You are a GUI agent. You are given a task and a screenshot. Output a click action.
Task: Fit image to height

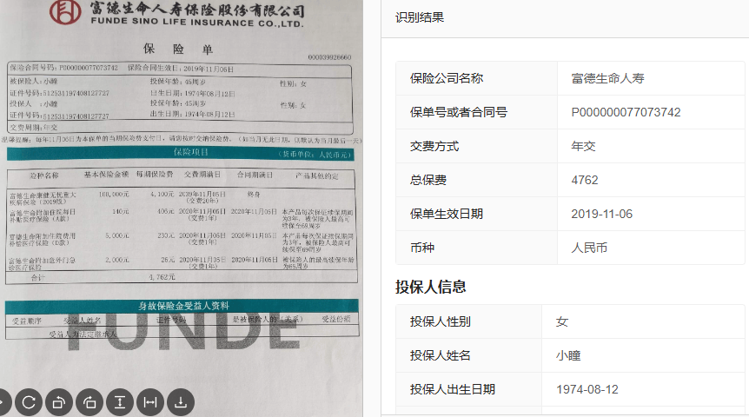pos(120,403)
